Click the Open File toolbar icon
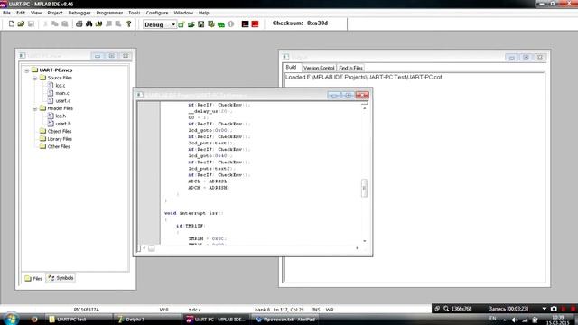The width and height of the screenshot is (578, 325). pyautogui.click(x=21, y=24)
